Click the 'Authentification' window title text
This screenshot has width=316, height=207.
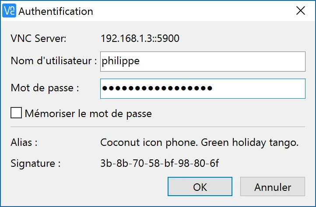click(x=56, y=11)
